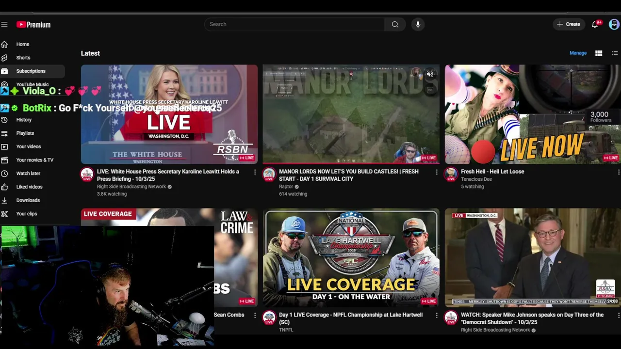This screenshot has width=621, height=349.
Task: Open Right Side Broadcasting Network channel name, Leavitt video
Action: click(x=131, y=187)
